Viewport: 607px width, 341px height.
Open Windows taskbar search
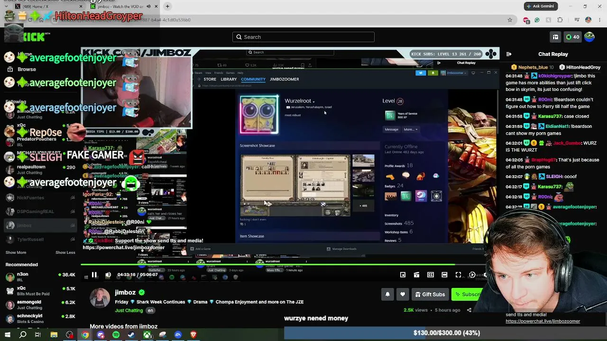[x=23, y=335]
